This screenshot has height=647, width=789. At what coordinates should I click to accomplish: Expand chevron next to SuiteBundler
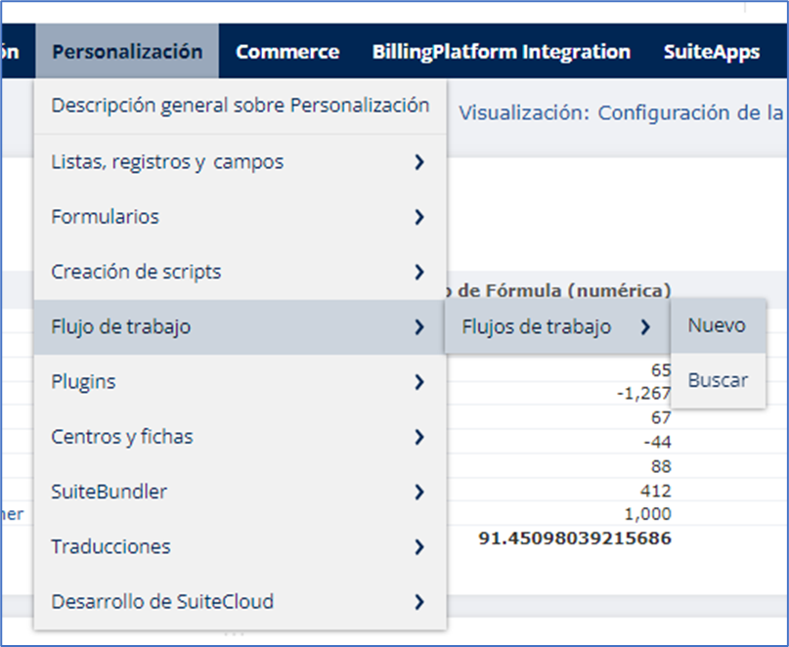pyautogui.click(x=419, y=492)
